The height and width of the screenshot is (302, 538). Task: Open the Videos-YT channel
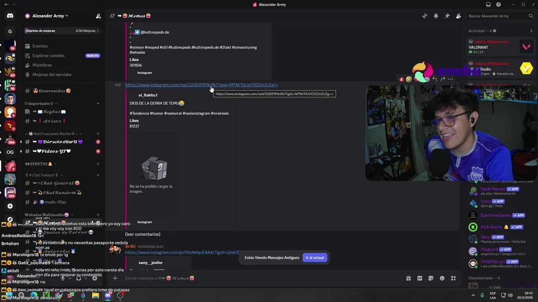pos(62,151)
